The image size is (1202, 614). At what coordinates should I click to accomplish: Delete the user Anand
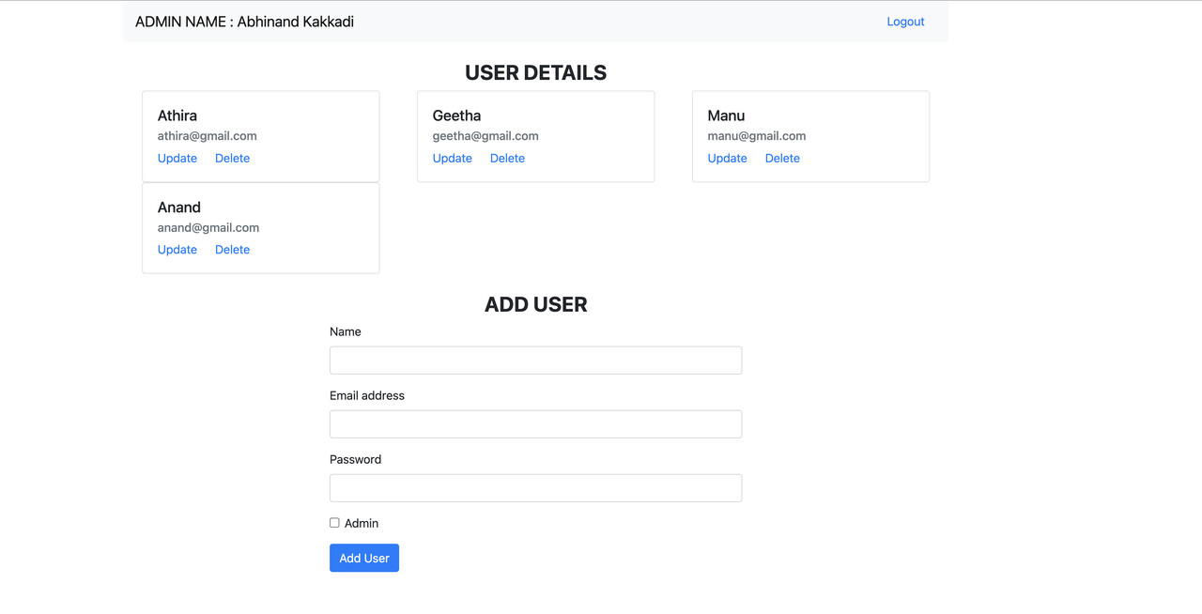click(x=232, y=250)
